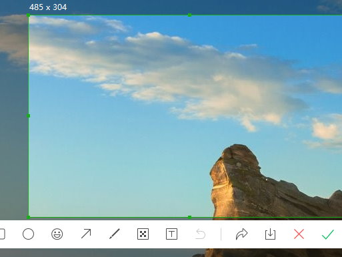Share or forward the screenshot
Viewport: 342px width, 257px height.
241,234
